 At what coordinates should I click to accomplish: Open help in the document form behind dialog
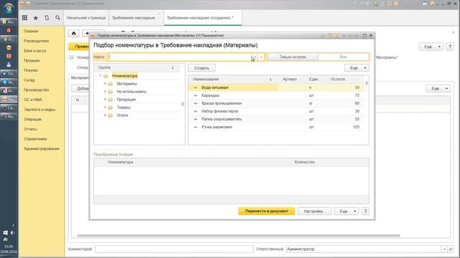450,47
